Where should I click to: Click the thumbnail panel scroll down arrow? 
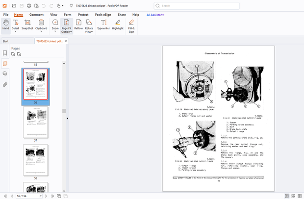point(64,191)
